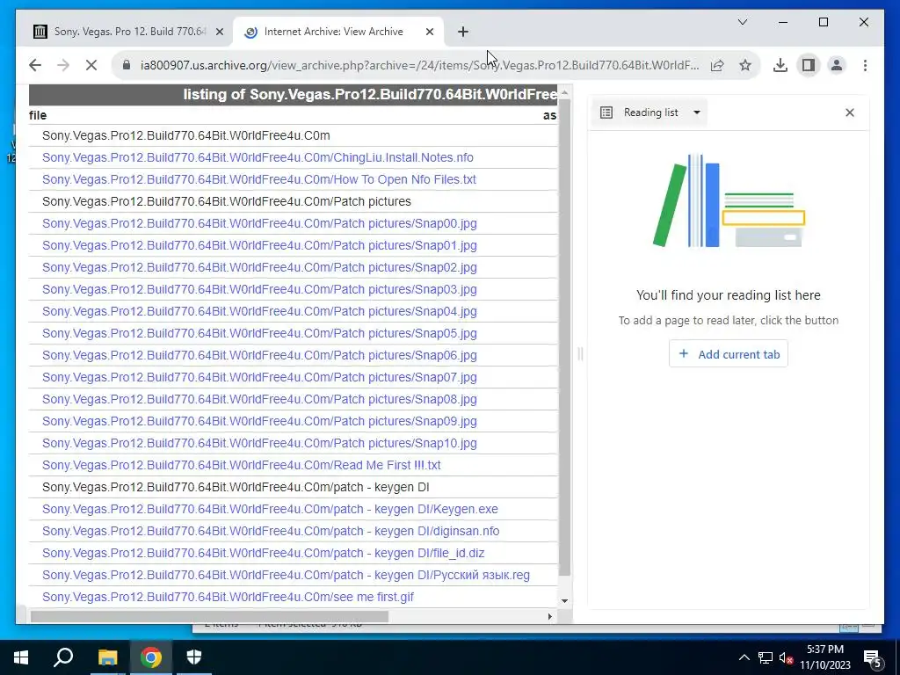
Task: Open the see me first.gif link
Action: pos(228,597)
